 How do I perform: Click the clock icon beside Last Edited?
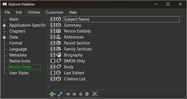[58, 73]
